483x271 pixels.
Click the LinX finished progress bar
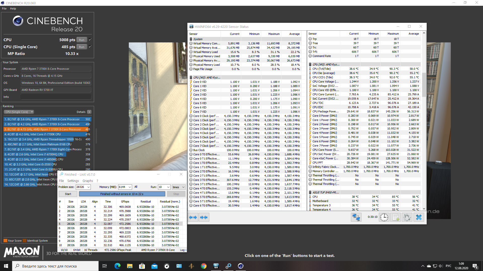122,194
